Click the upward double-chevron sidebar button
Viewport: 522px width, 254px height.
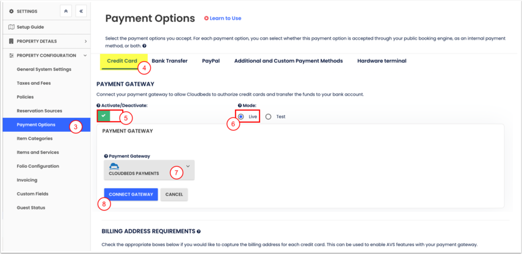[66, 11]
